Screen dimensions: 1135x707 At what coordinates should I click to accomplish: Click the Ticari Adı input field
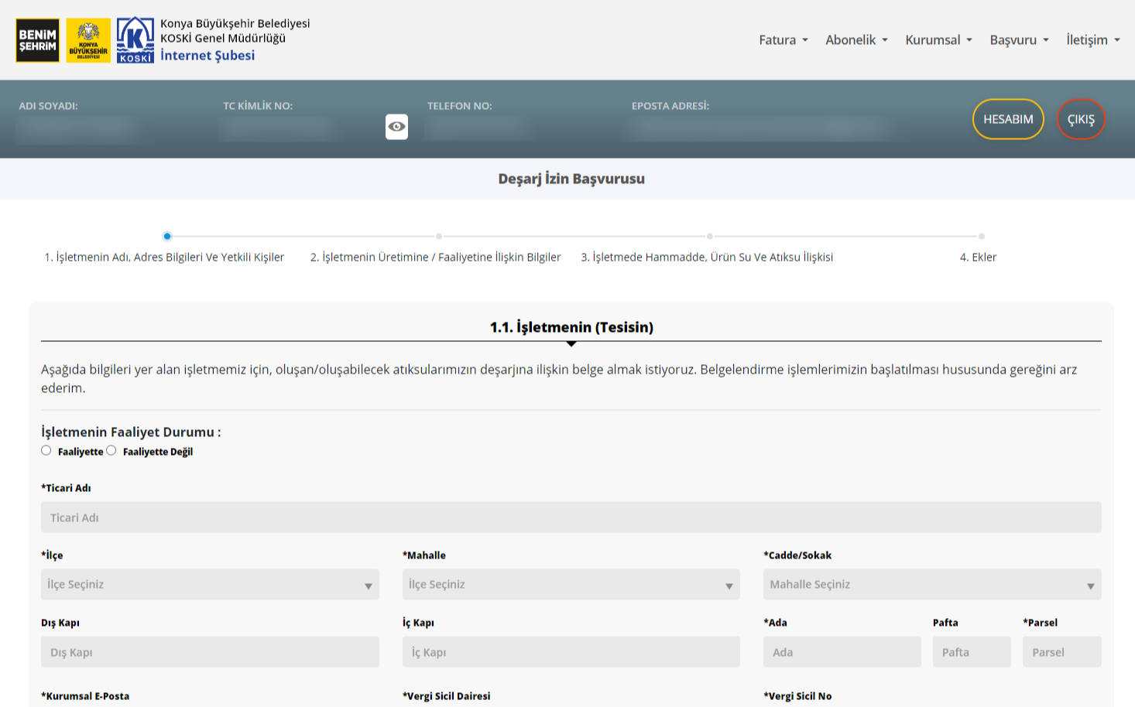pyautogui.click(x=571, y=517)
